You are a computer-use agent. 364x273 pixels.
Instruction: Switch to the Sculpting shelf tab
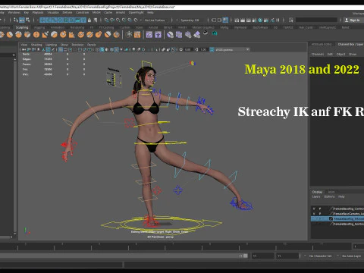tap(22, 27)
